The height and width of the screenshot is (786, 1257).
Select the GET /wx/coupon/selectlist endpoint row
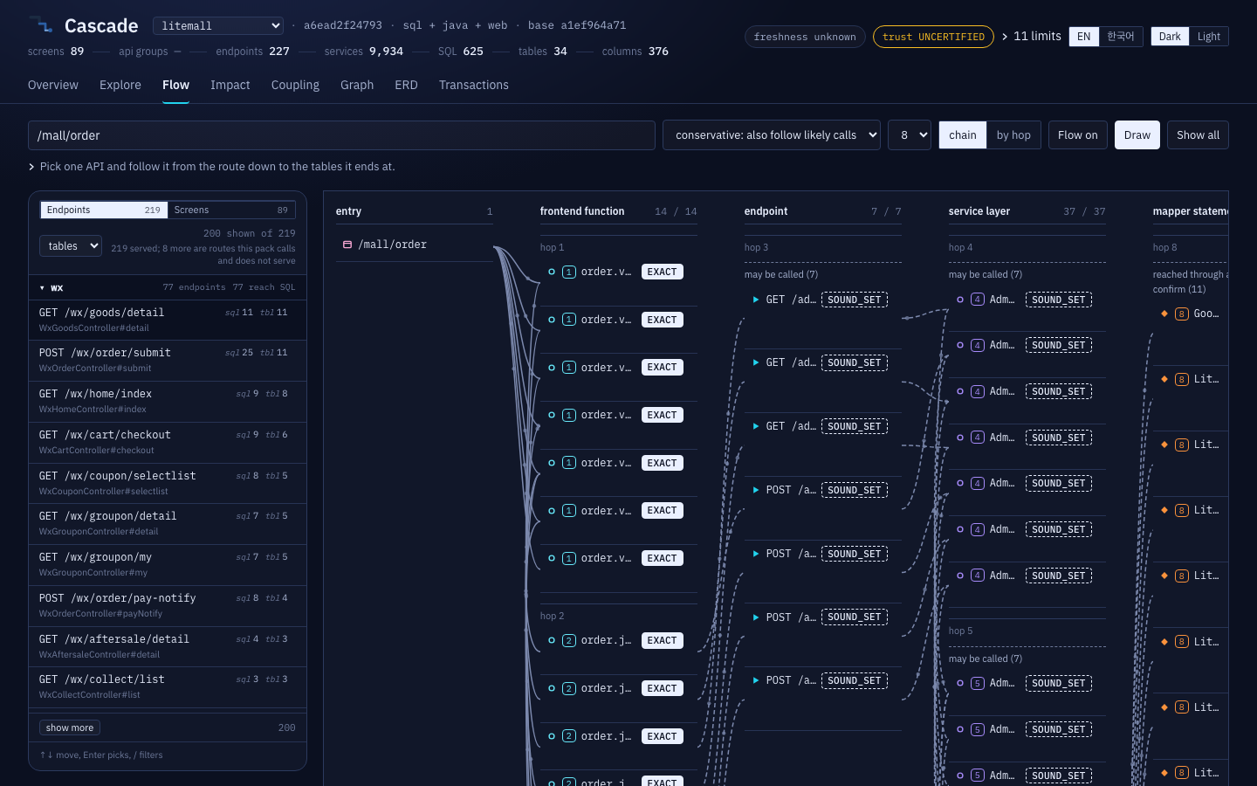point(168,483)
